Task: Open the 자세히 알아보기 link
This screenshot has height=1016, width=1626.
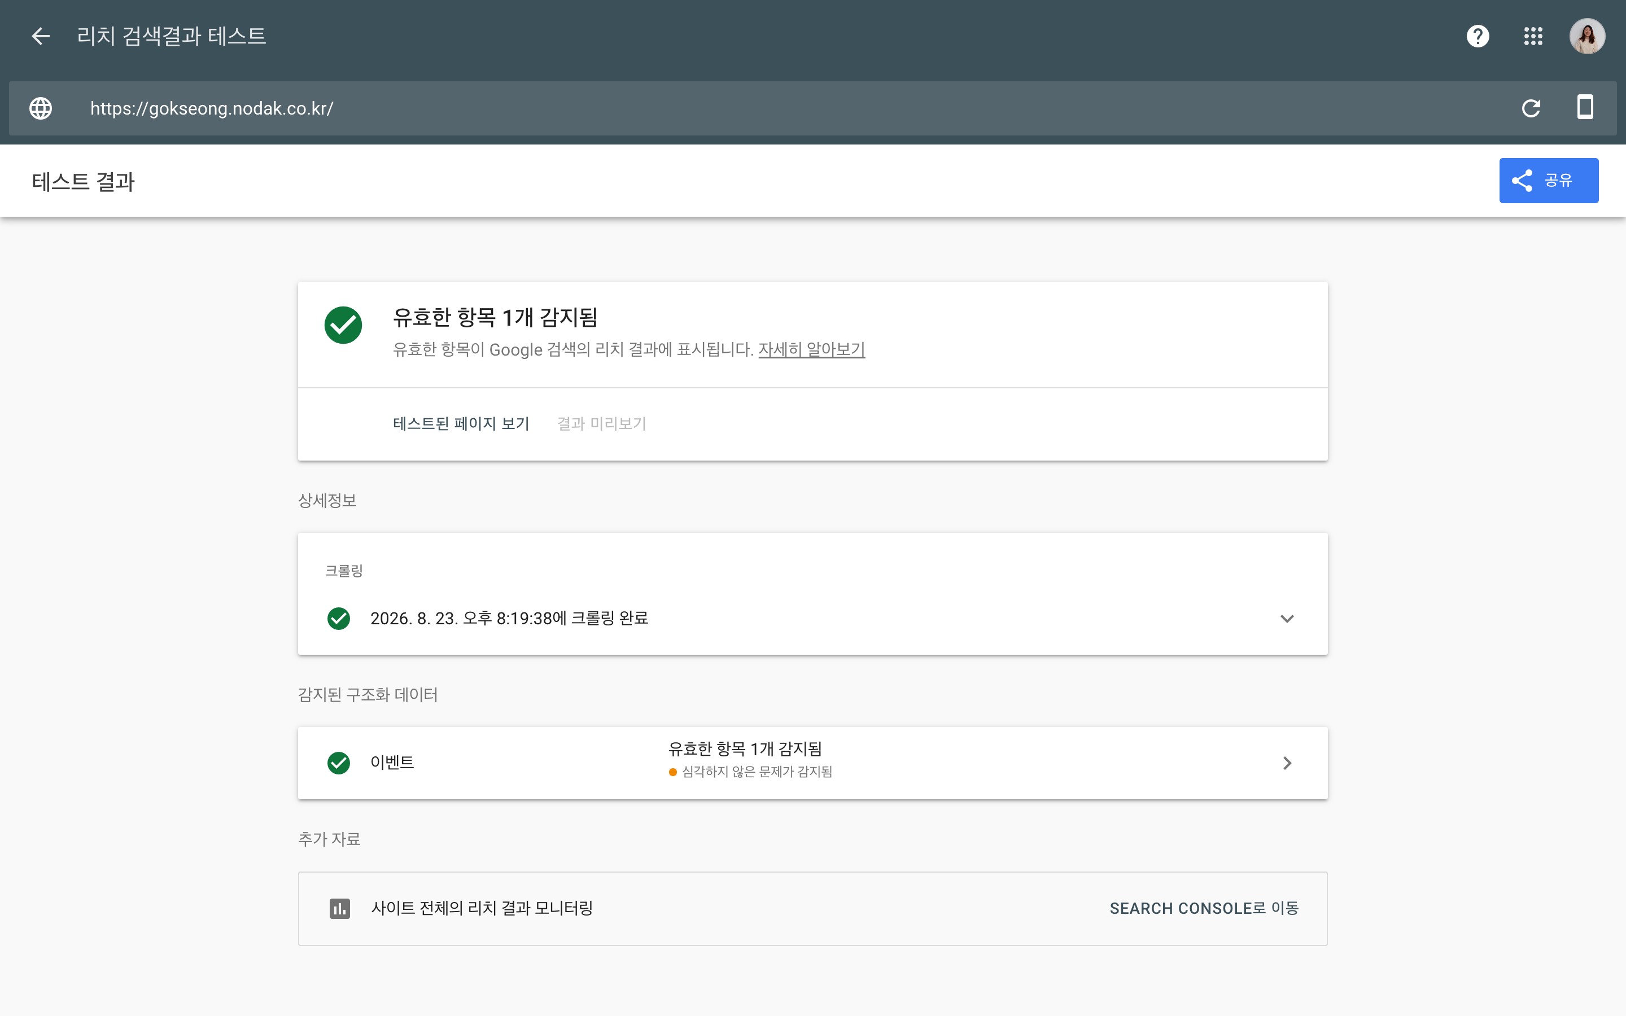Action: click(812, 349)
